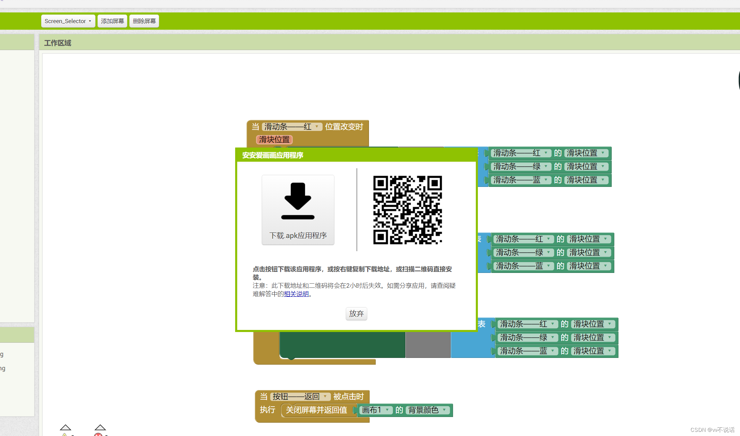Click the 关闭屏幕并返回值 block
The height and width of the screenshot is (436, 740).
(x=316, y=410)
